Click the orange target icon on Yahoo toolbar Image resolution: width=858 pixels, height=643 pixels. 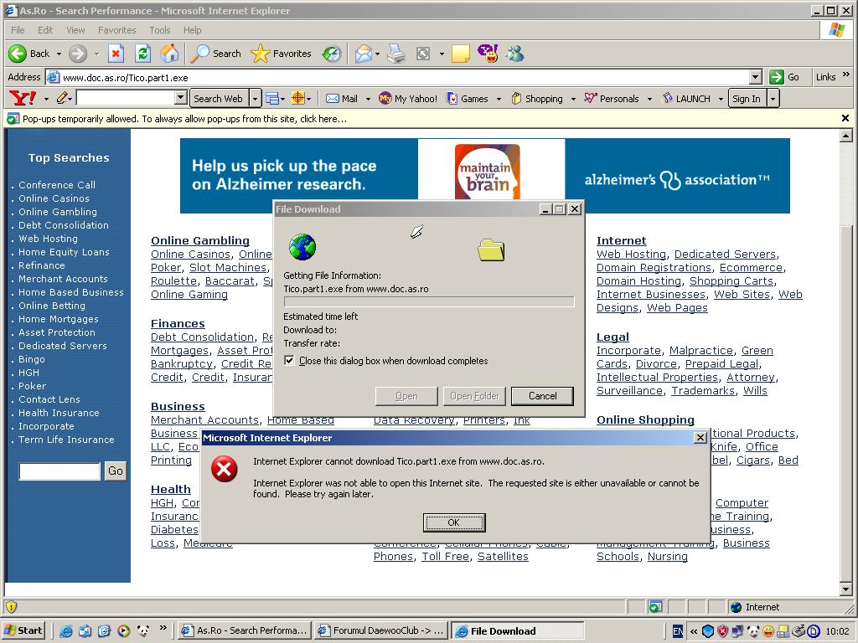pyautogui.click(x=297, y=99)
